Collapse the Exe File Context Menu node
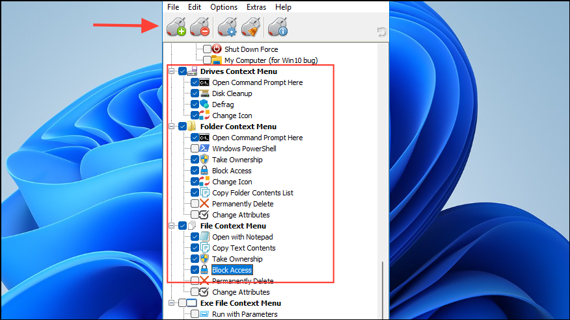Image resolution: width=570 pixels, height=320 pixels. tap(172, 303)
